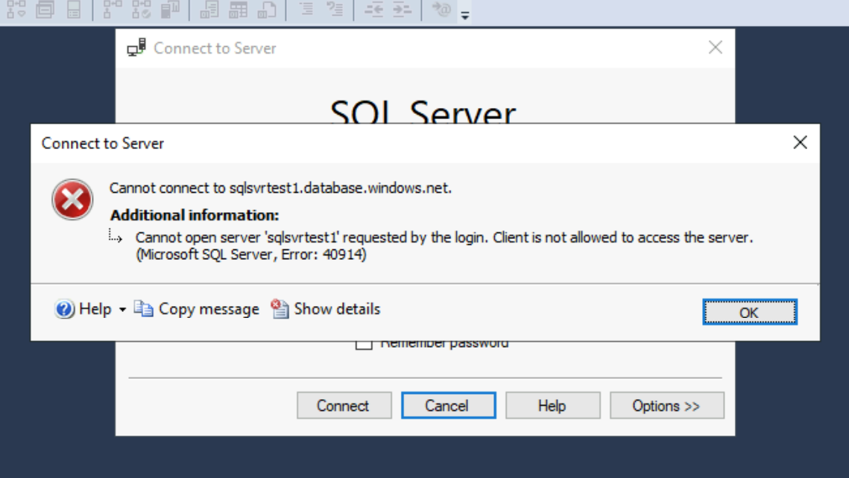849x478 pixels.
Task: Toggle Include Live Query Statistics icon
Action: tap(141, 9)
